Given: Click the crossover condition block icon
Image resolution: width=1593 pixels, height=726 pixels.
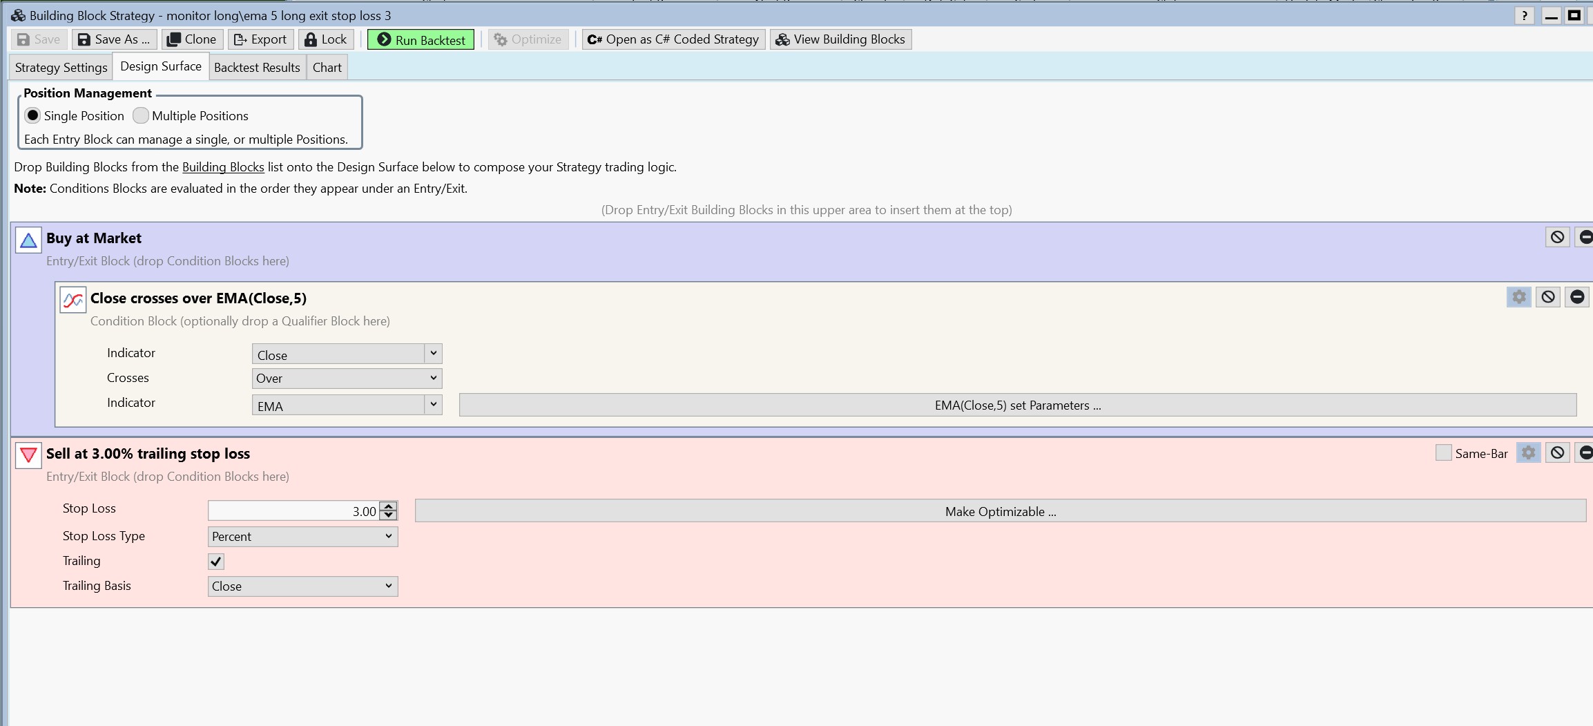Looking at the screenshot, I should (x=73, y=300).
